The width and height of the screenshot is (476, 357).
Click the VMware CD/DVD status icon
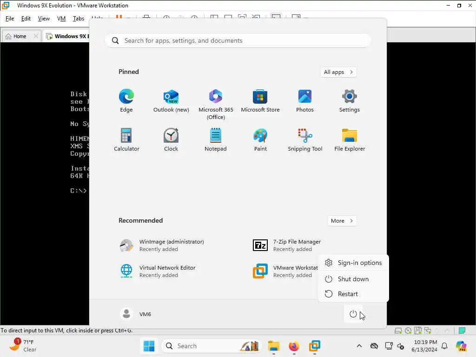[x=408, y=331]
